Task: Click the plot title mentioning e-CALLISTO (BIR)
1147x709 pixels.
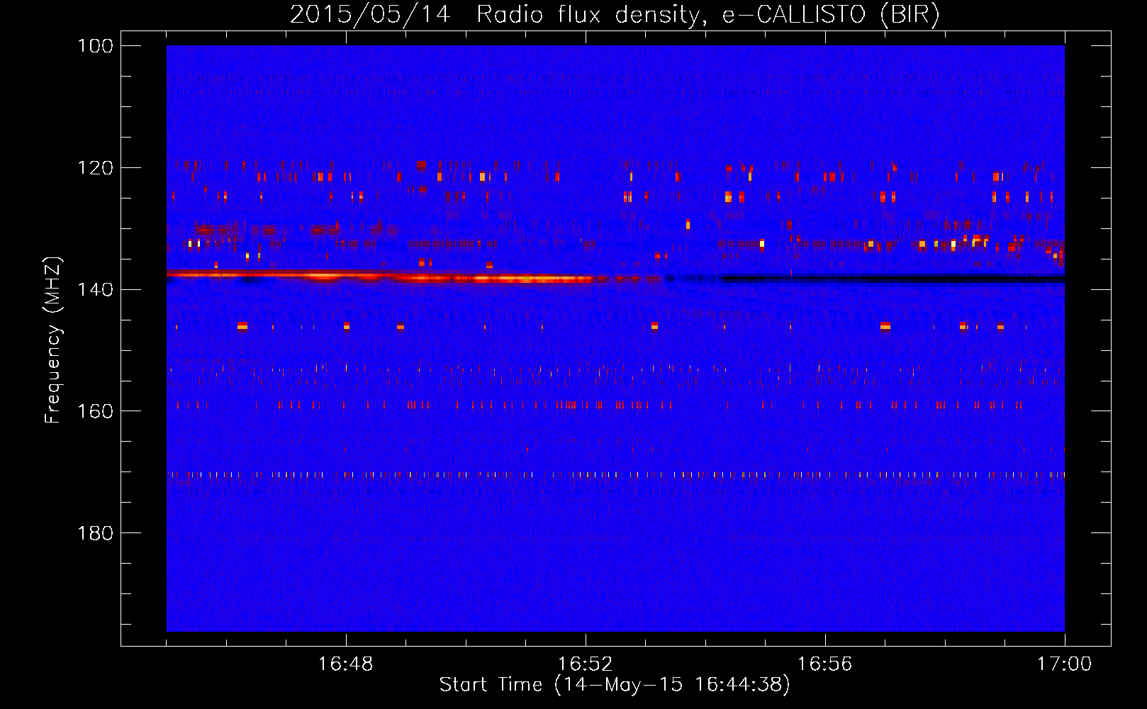Action: (x=615, y=14)
